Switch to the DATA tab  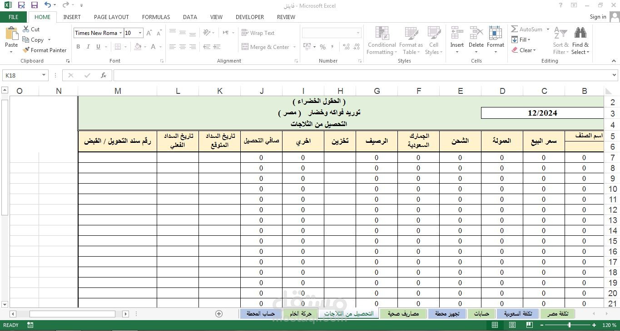pyautogui.click(x=190, y=17)
